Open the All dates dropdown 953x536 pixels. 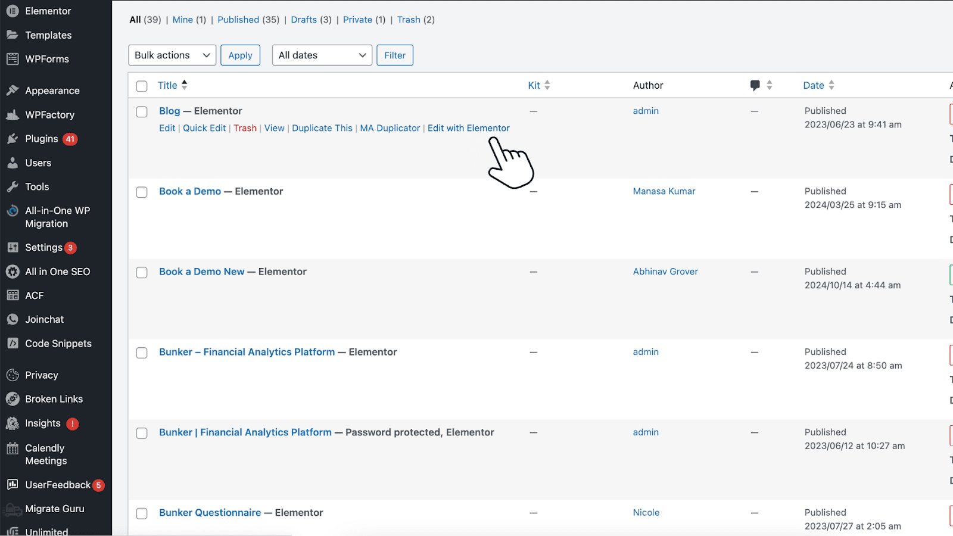322,55
